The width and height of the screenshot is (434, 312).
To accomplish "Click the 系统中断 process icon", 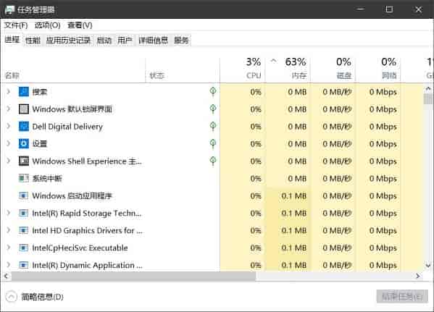I will pos(23,178).
